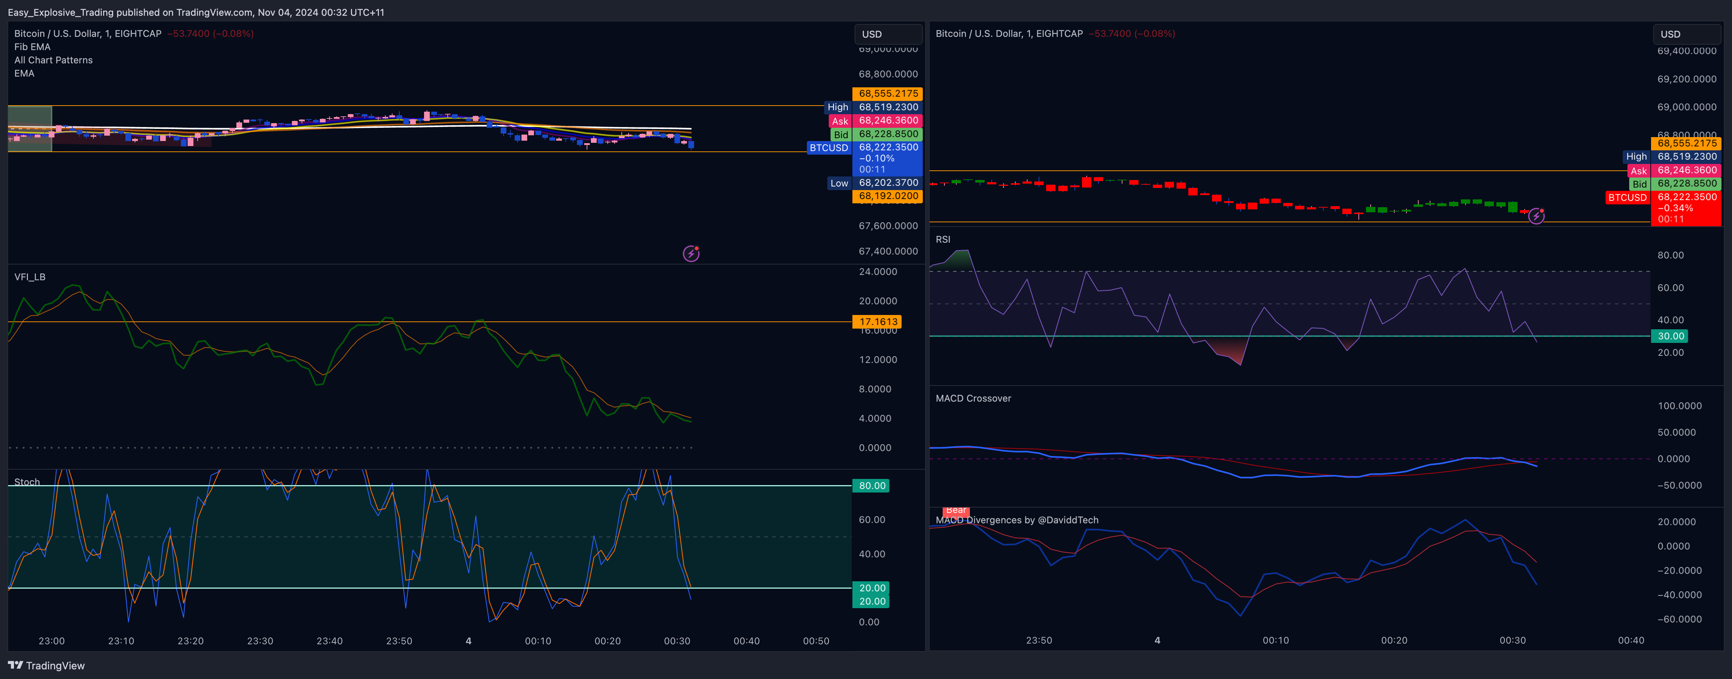Click the green highlighted pattern box on left chart
The image size is (1732, 679).
click(30, 128)
